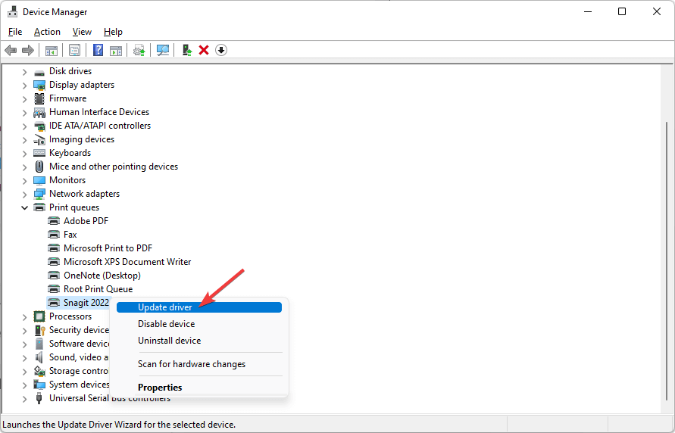Screen dimensions: 675x433
Task: Click the Disable device down-arrow toolbar icon
Action: 221,50
